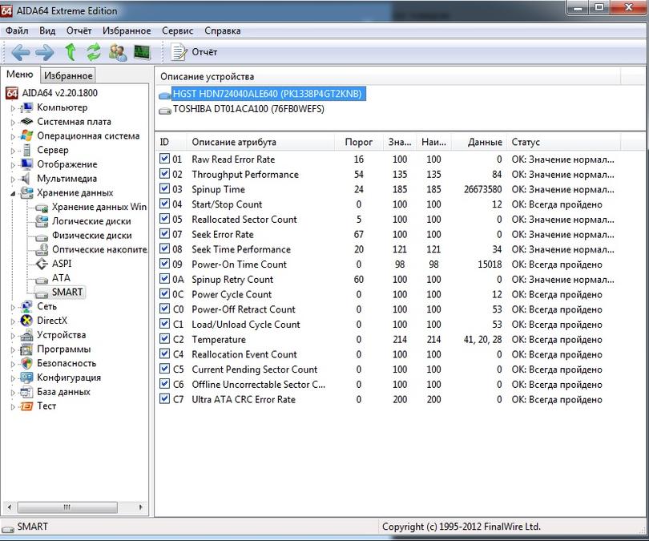Expand the DirectX tree node

[x=13, y=321]
